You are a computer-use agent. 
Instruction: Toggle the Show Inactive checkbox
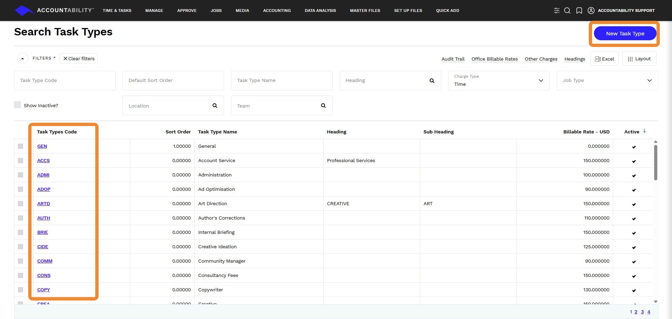tap(18, 105)
